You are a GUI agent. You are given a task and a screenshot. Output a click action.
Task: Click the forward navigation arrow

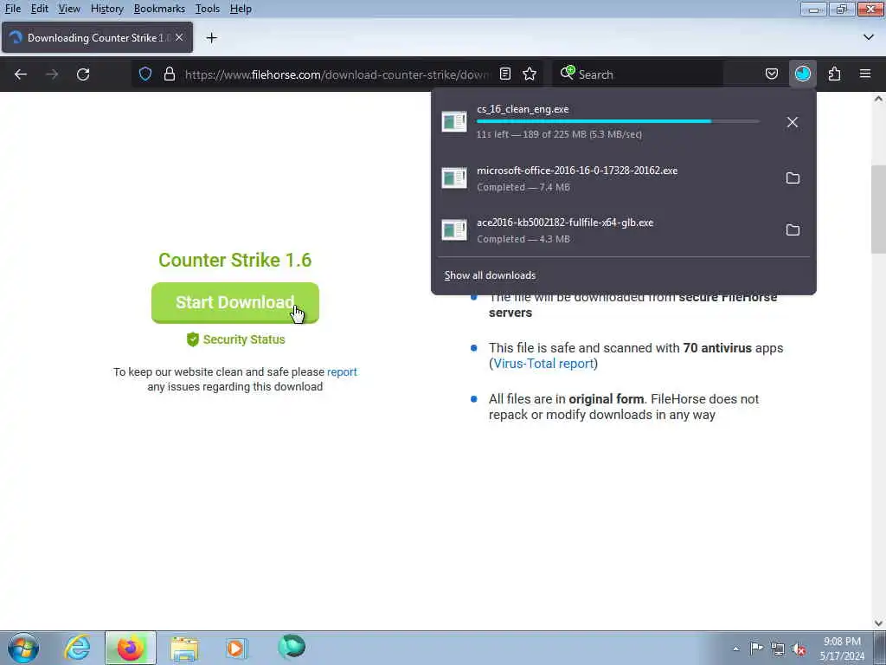pyautogui.click(x=52, y=74)
